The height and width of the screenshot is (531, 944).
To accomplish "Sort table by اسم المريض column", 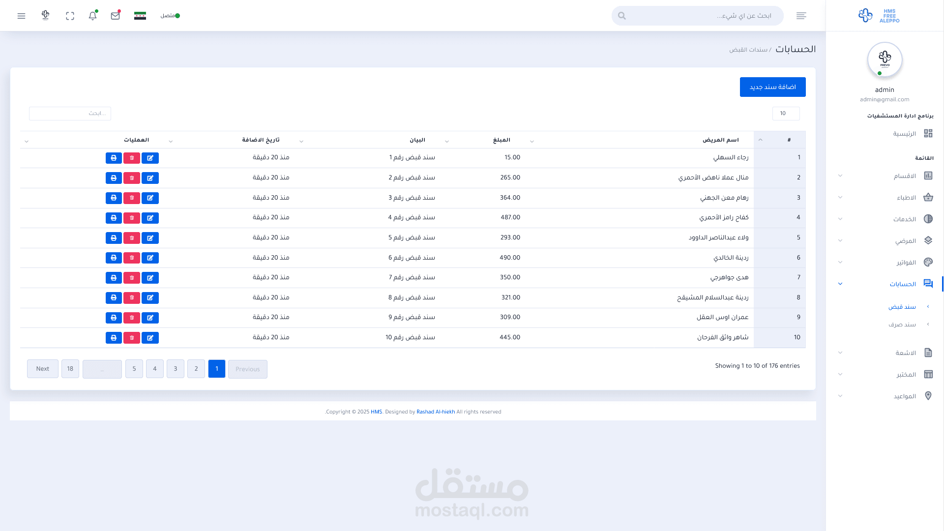I will [x=720, y=140].
